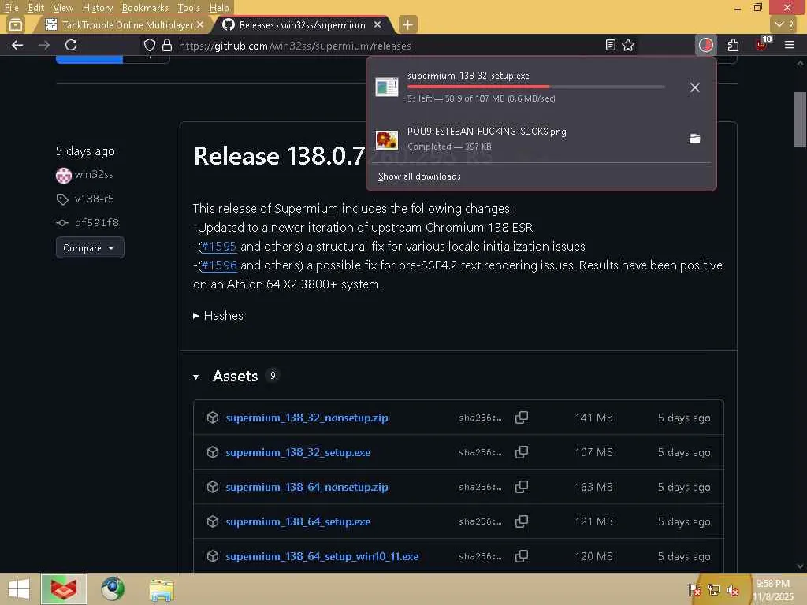Toggle reader view icon in address bar
807x605 pixels.
pyautogui.click(x=611, y=45)
